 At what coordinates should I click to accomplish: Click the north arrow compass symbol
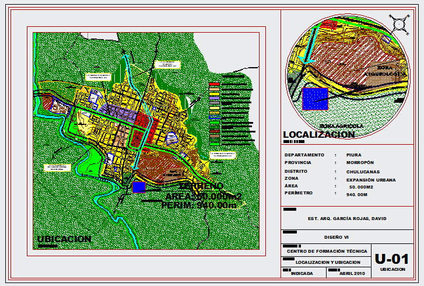(x=400, y=24)
